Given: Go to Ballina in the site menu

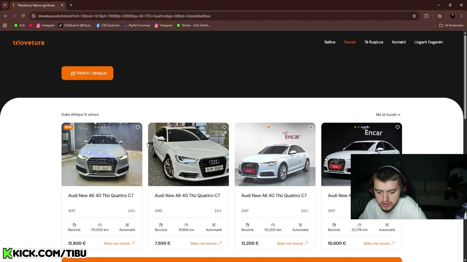Looking at the screenshot, I should coord(330,42).
